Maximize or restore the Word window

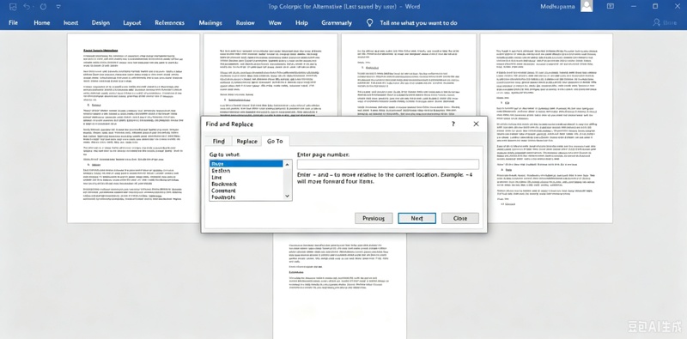click(x=655, y=6)
